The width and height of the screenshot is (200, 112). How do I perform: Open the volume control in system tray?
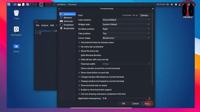coord(172,4)
